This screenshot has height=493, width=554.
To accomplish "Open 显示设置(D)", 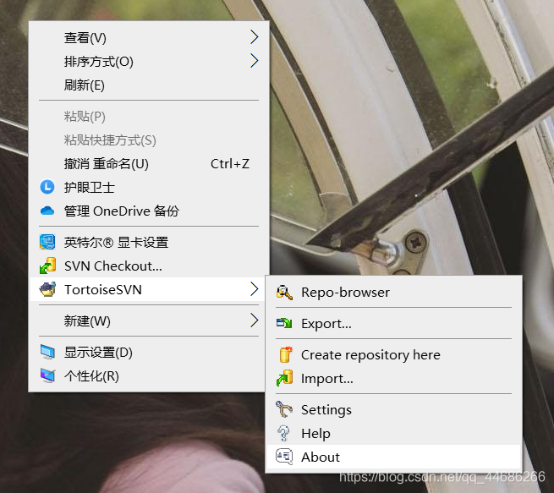I will click(x=149, y=352).
